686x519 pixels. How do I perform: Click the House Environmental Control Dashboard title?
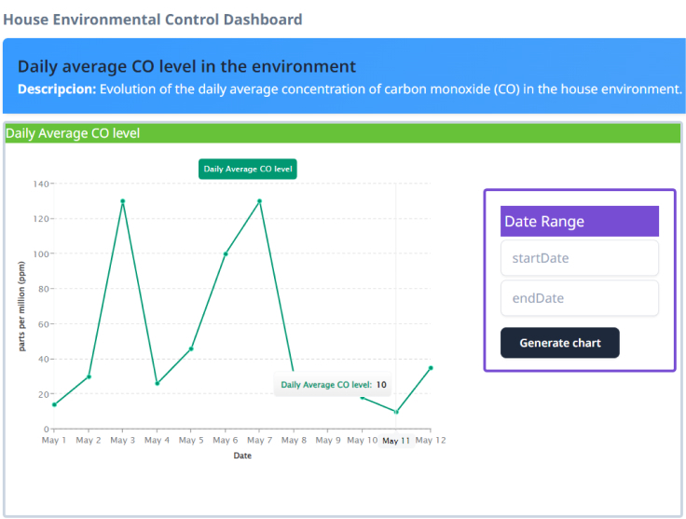tap(153, 19)
